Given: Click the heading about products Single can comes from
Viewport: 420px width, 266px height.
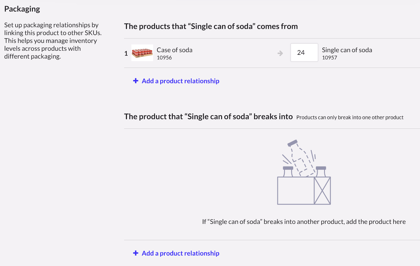Looking at the screenshot, I should [211, 26].
